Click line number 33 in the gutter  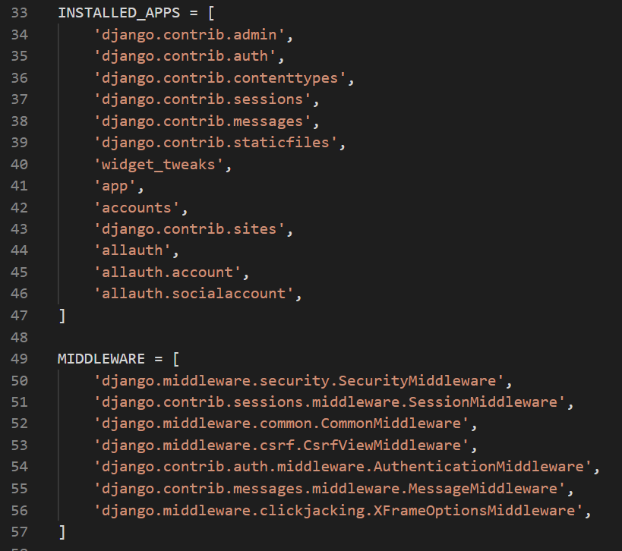(x=20, y=13)
